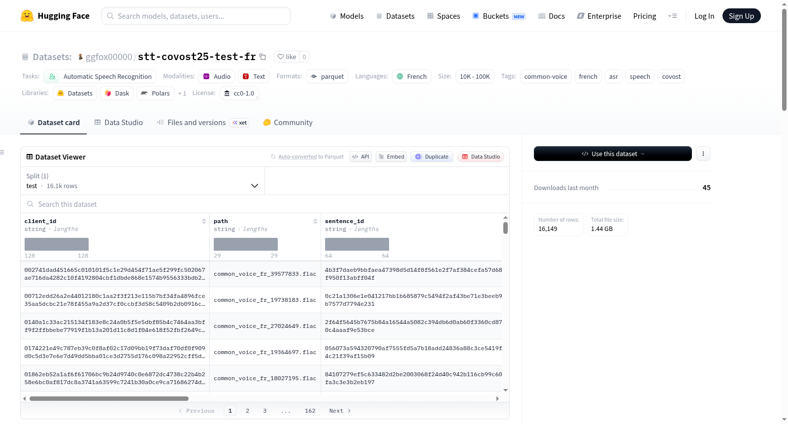Viewport: 788px width, 424px height.
Task: Click the client_id lengths histogram bar
Action: click(57, 244)
